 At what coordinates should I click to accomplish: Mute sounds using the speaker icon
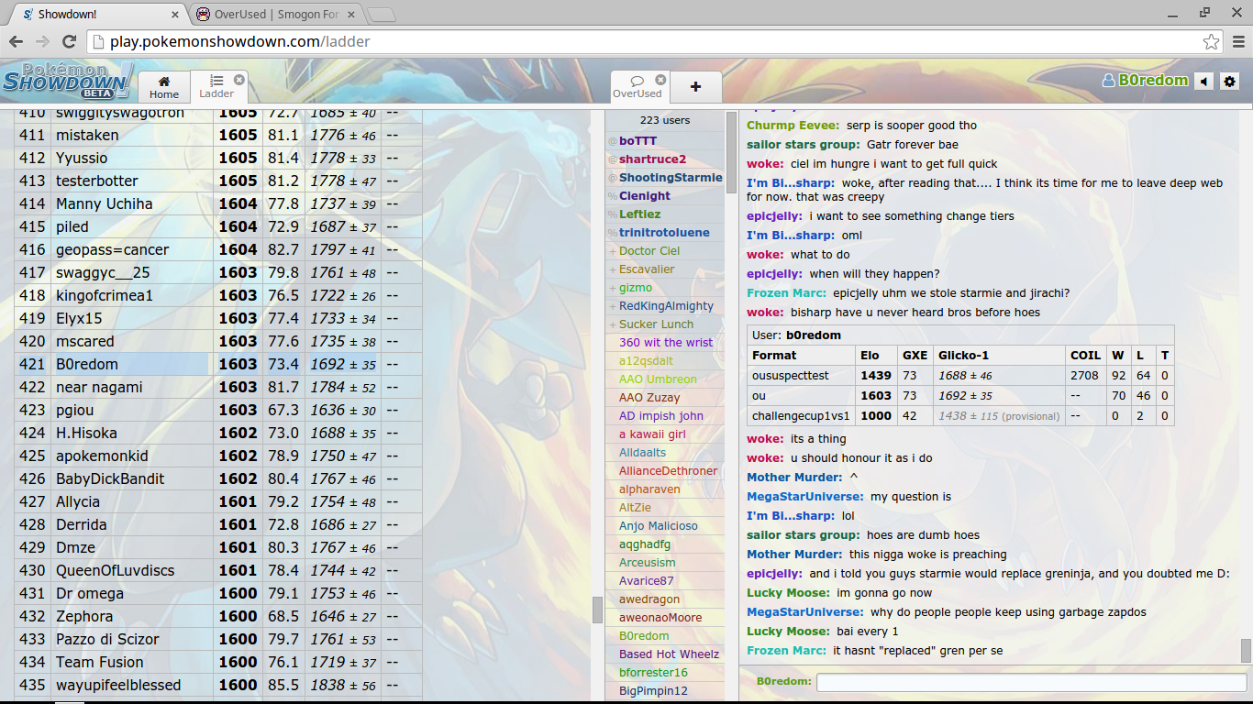pos(1204,81)
